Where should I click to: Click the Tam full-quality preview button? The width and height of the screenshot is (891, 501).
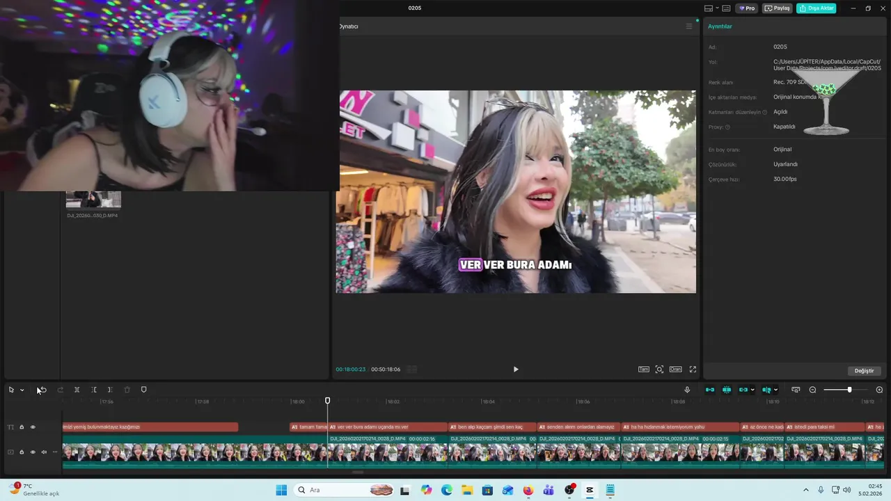point(644,369)
